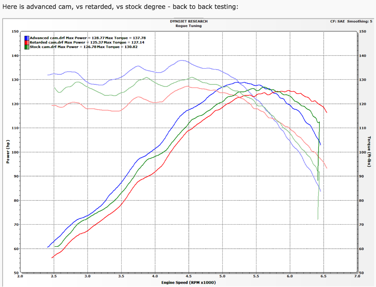Click the Rogue Tuning subtitle
The height and width of the screenshot is (287, 376).
[x=188, y=26]
